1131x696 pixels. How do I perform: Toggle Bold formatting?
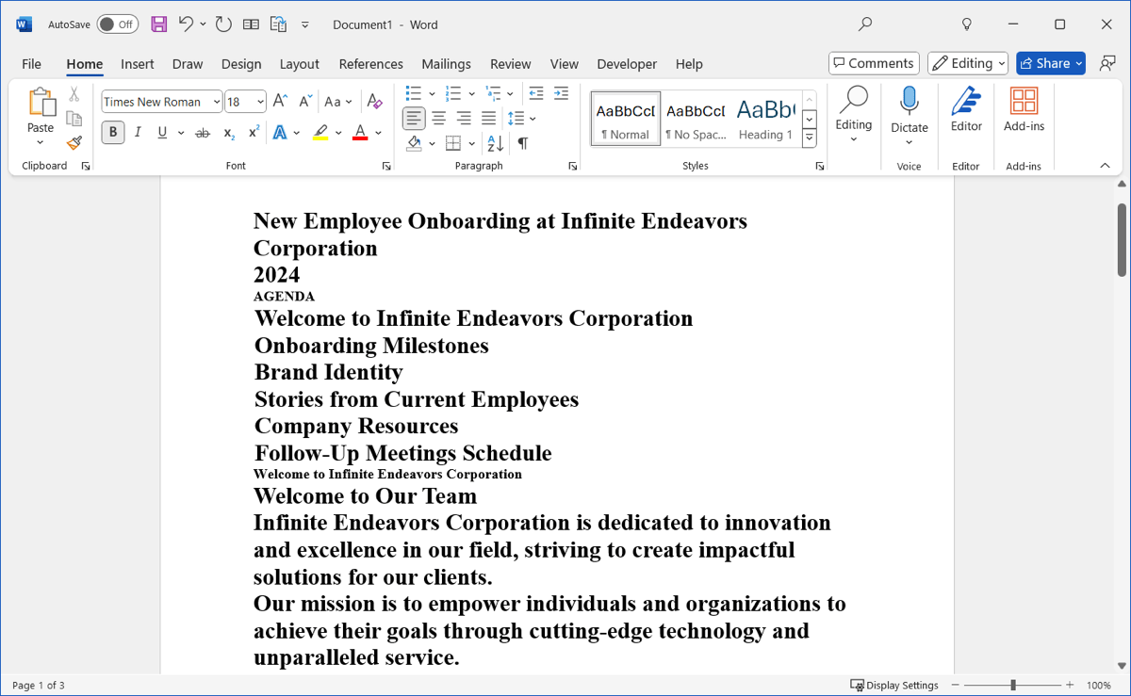tap(113, 133)
